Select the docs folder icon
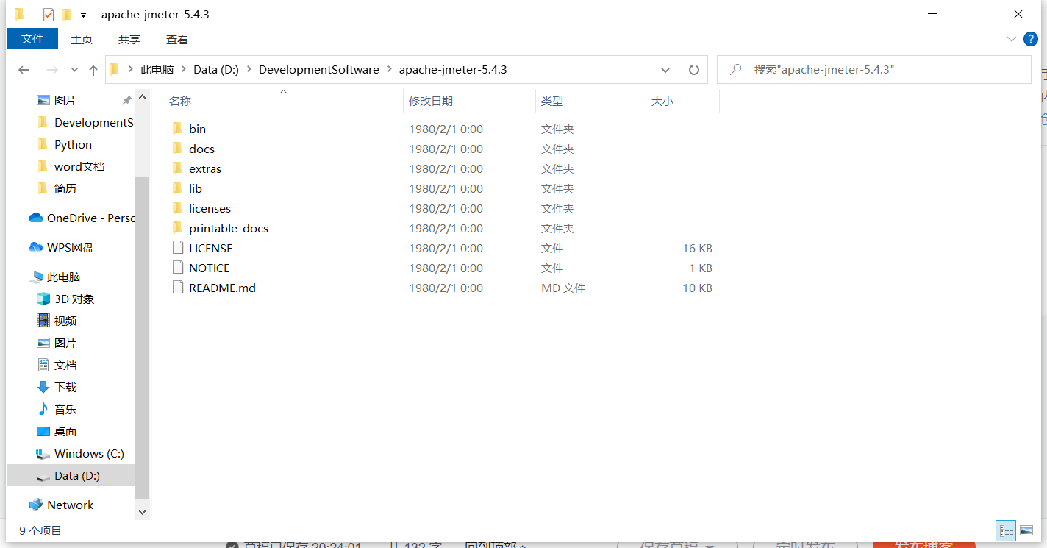This screenshot has width=1047, height=548. [x=177, y=149]
